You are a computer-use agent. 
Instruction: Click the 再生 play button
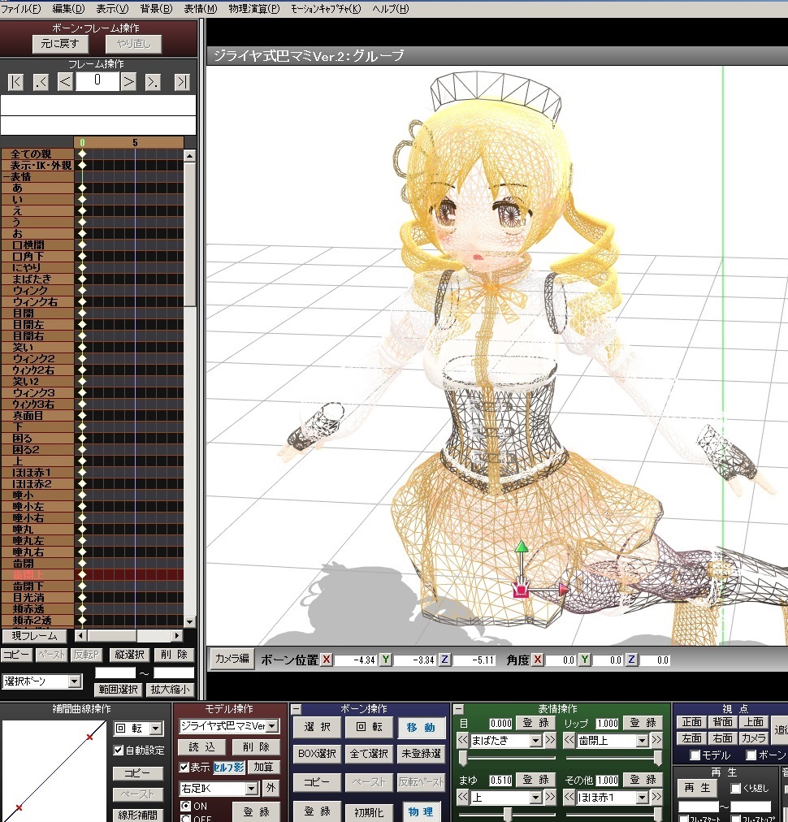coord(697,788)
